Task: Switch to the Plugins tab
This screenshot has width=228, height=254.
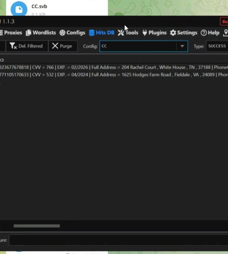Action: click(154, 32)
